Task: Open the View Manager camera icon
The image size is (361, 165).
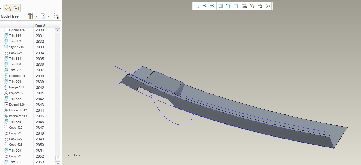Action: 244,6
